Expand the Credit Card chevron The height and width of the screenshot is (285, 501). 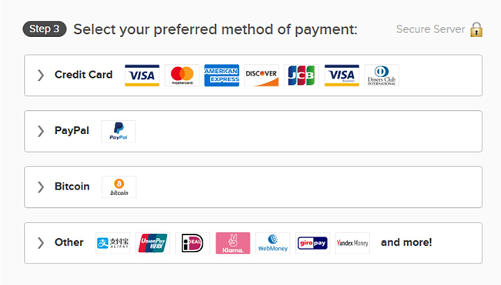point(41,75)
